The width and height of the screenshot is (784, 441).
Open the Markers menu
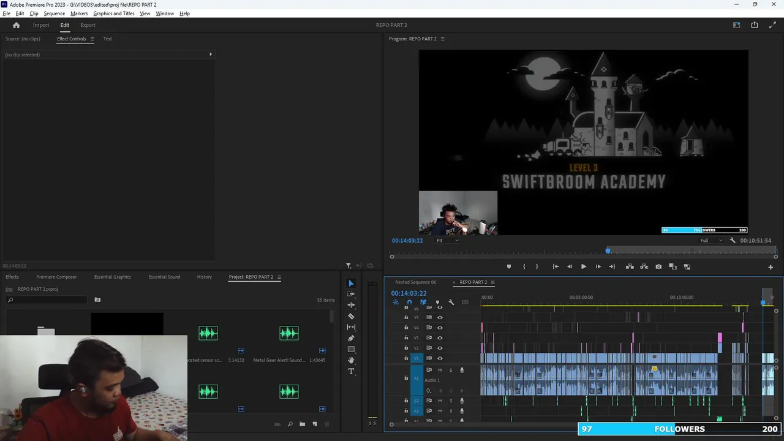(x=79, y=13)
